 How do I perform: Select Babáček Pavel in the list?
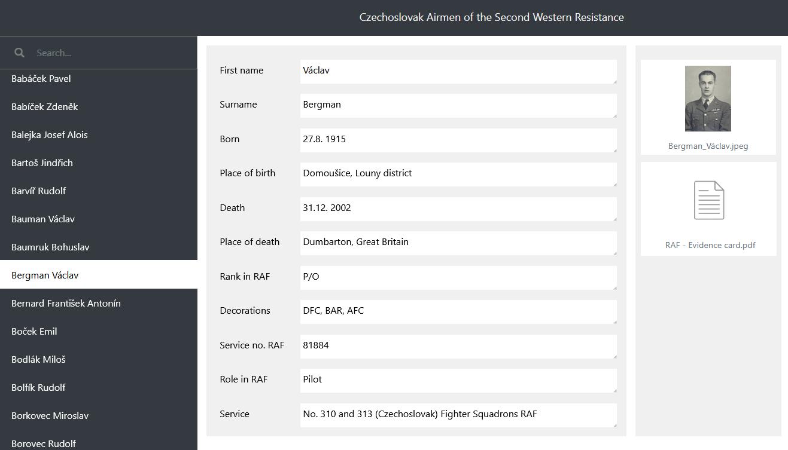pos(99,78)
